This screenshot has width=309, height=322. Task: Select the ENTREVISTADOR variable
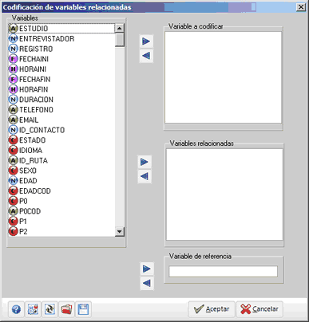click(x=61, y=39)
